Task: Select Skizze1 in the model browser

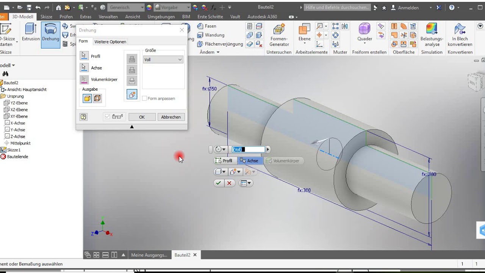Action: (11, 150)
